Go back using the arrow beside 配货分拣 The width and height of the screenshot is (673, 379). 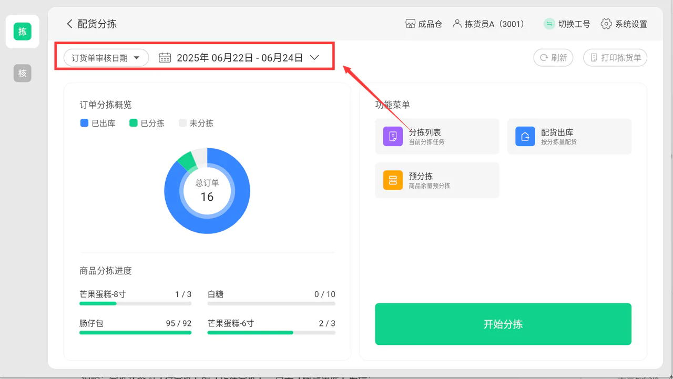69,24
